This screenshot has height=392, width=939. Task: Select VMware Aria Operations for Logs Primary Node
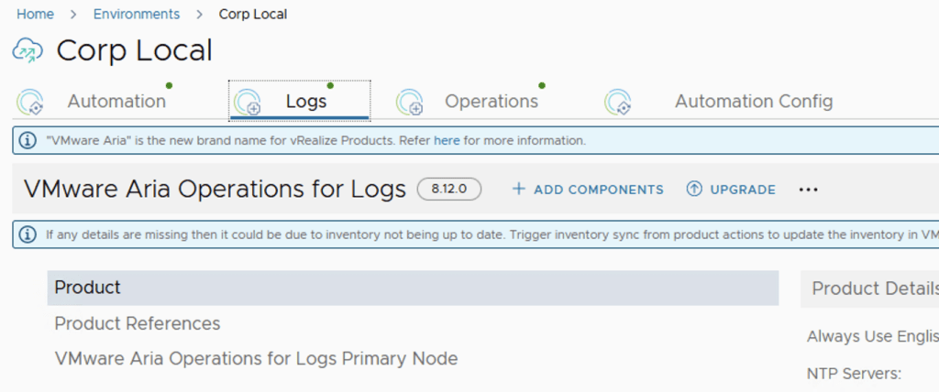coord(257,358)
